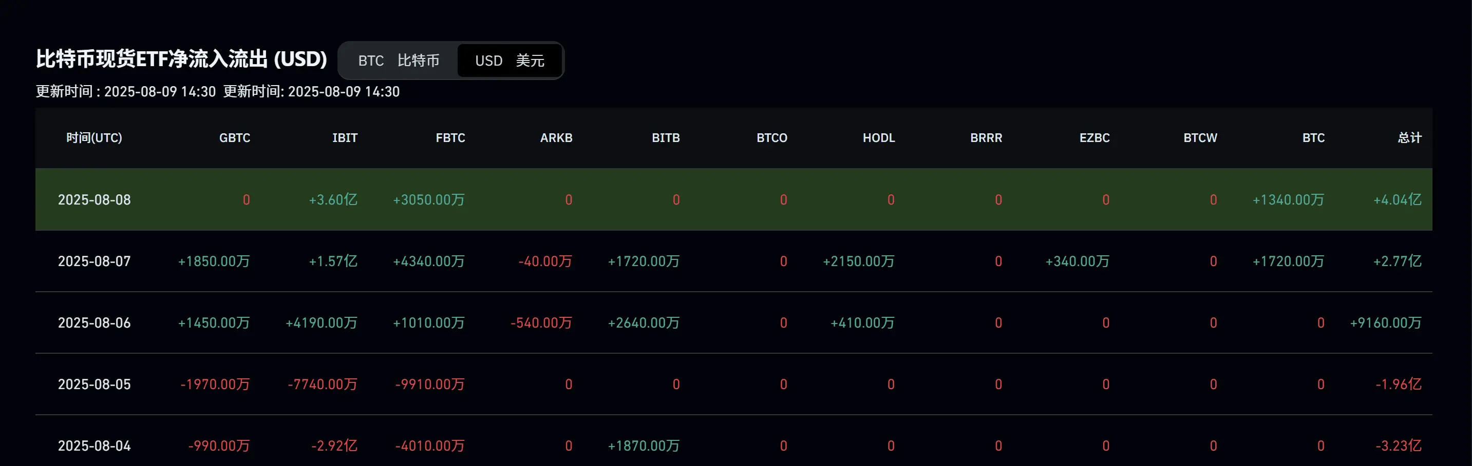Click the FBTC column header
The image size is (1472, 466).
(x=450, y=138)
